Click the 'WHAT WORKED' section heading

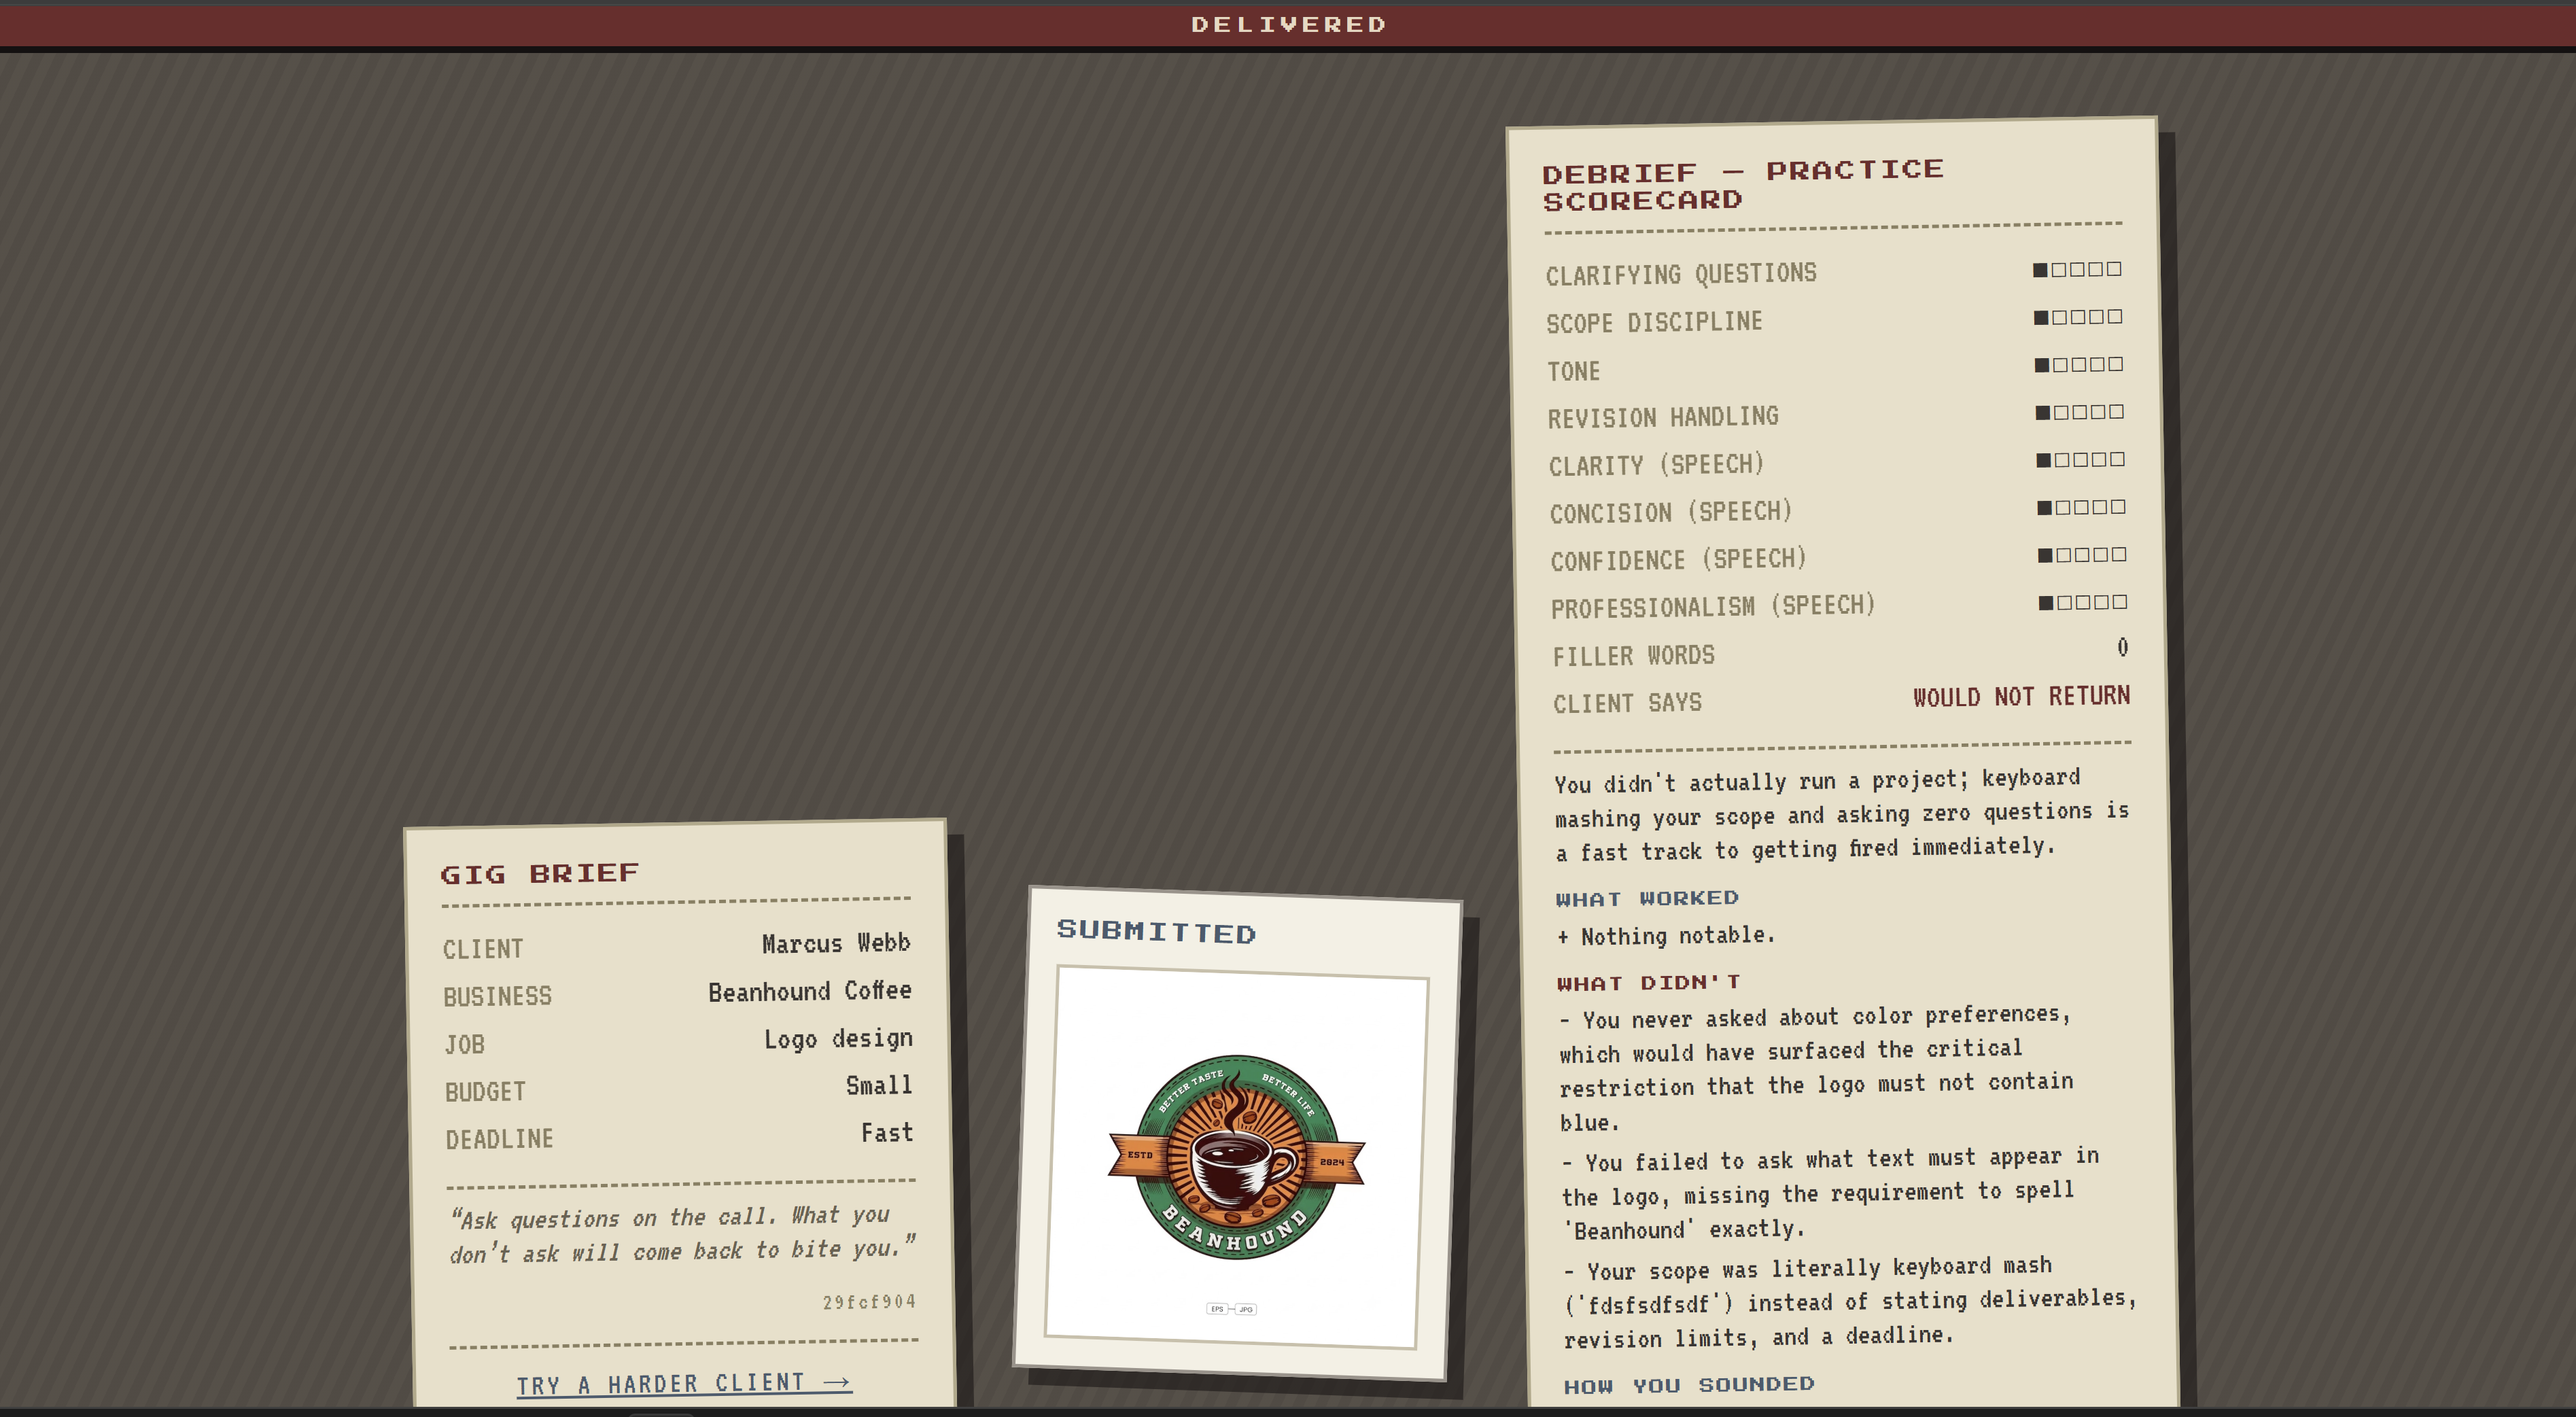pos(1647,899)
